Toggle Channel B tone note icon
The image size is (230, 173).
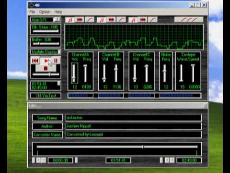point(102,20)
